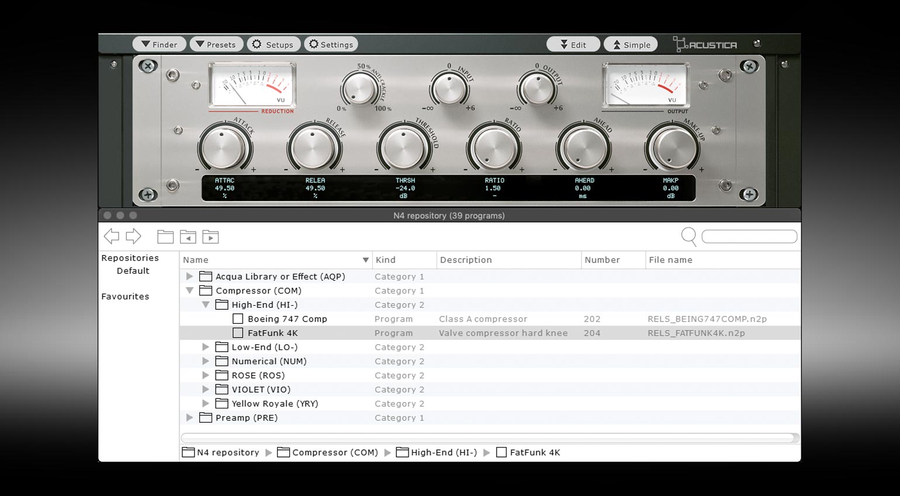Open the Presets menu
900x496 pixels.
tap(216, 44)
